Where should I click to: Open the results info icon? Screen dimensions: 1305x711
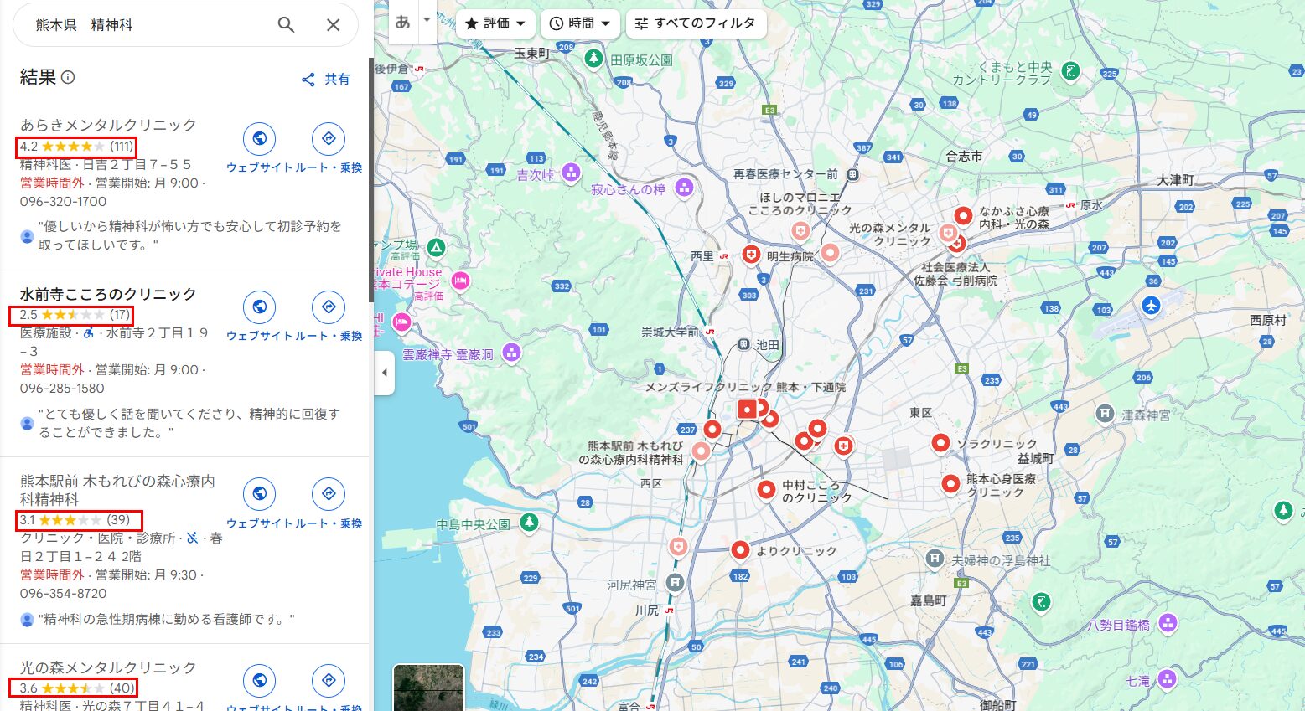click(x=68, y=77)
